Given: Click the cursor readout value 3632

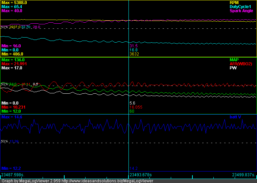Looking at the screenshot, I should (x=134, y=54).
